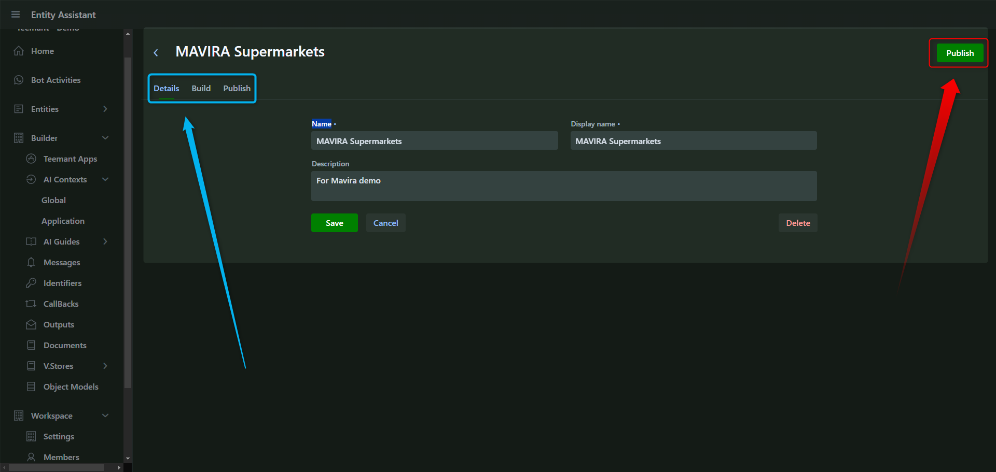Click the Teemant Apps icon
Viewport: 996px width, 472px height.
click(31, 159)
